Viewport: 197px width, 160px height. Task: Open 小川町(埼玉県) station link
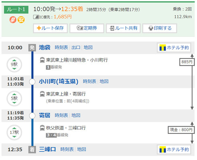point(59,81)
